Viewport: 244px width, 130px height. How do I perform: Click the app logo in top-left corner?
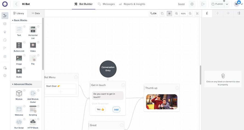pos(5,4)
